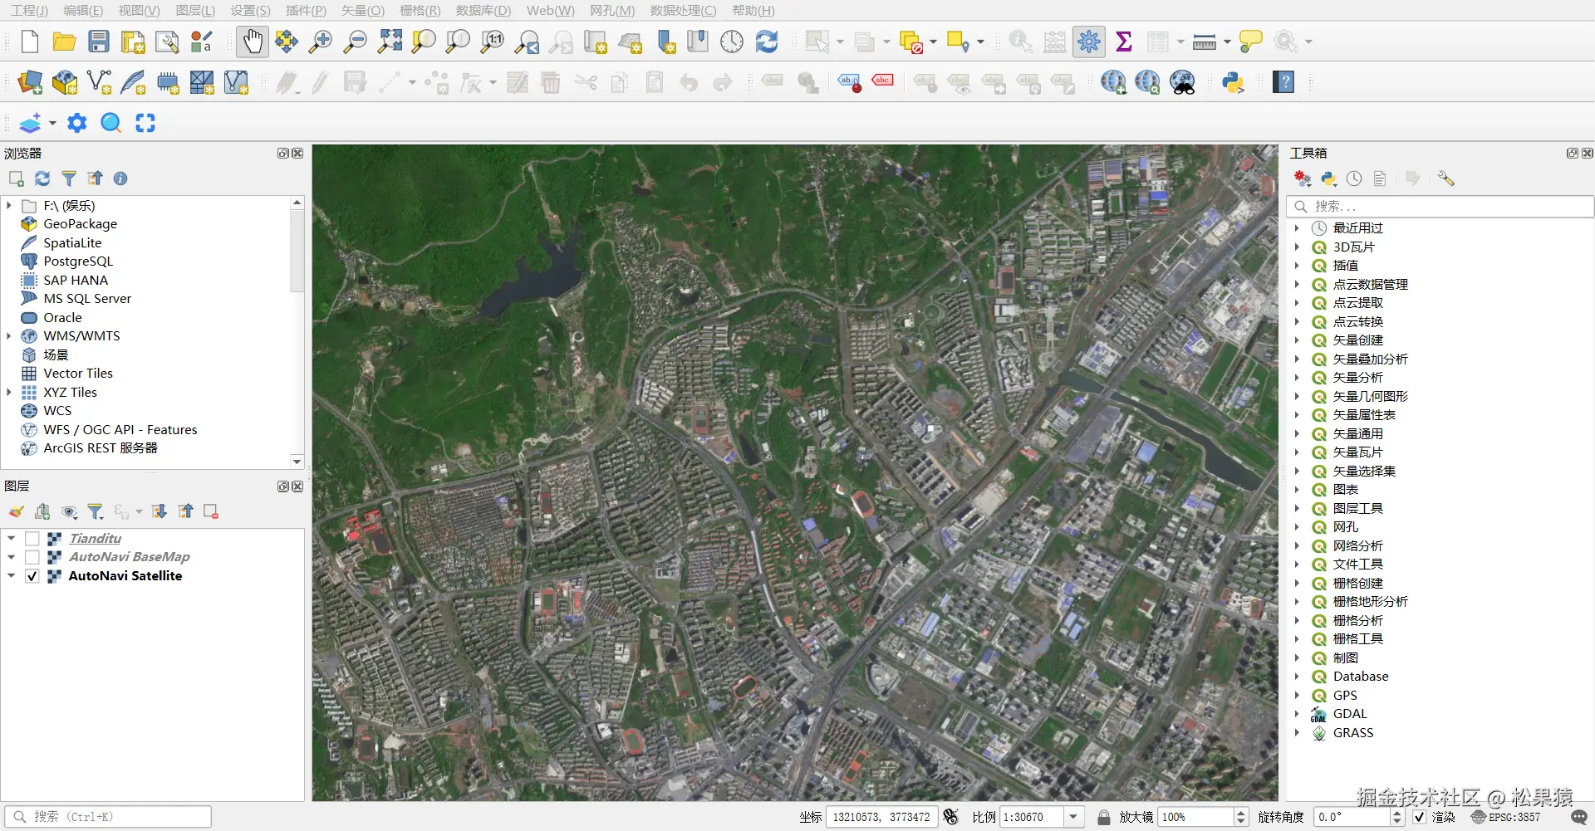Click the toolbox search field
The image size is (1595, 831).
point(1445,206)
